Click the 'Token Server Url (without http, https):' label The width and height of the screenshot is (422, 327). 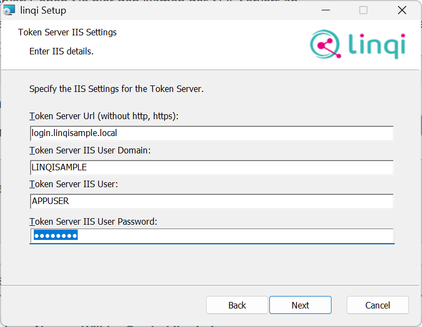[104, 116]
